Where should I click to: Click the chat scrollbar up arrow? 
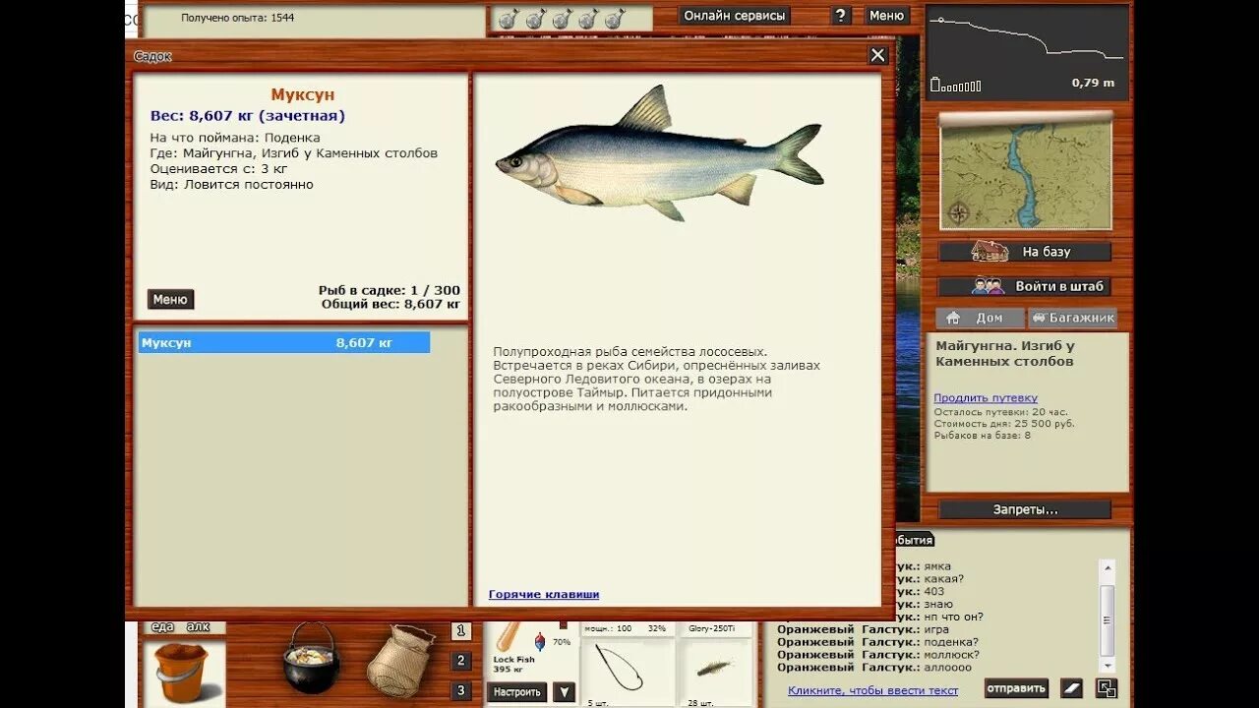[x=1108, y=568]
